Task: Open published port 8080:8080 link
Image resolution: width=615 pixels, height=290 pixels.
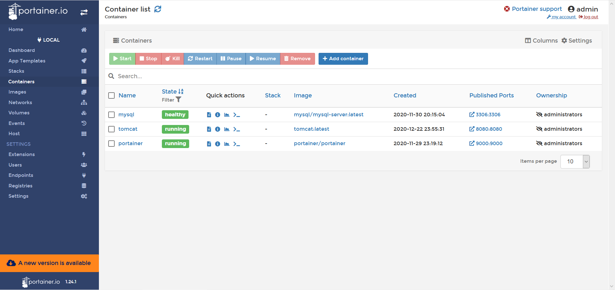Action: point(486,129)
